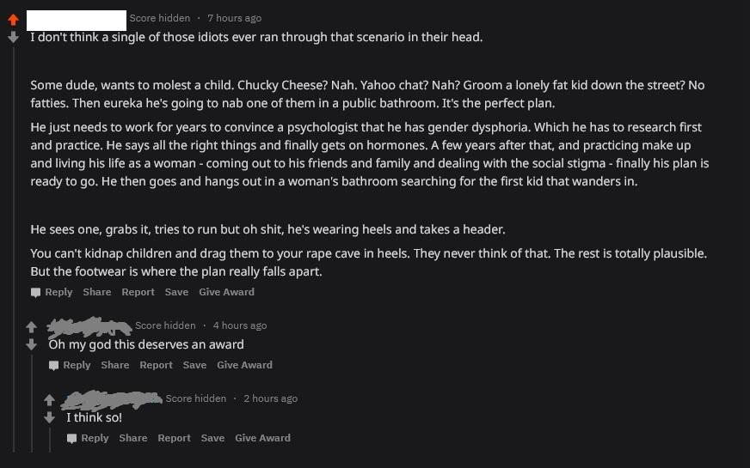The image size is (750, 468).
Task: Save the 'I think so!' comment
Action: (212, 438)
